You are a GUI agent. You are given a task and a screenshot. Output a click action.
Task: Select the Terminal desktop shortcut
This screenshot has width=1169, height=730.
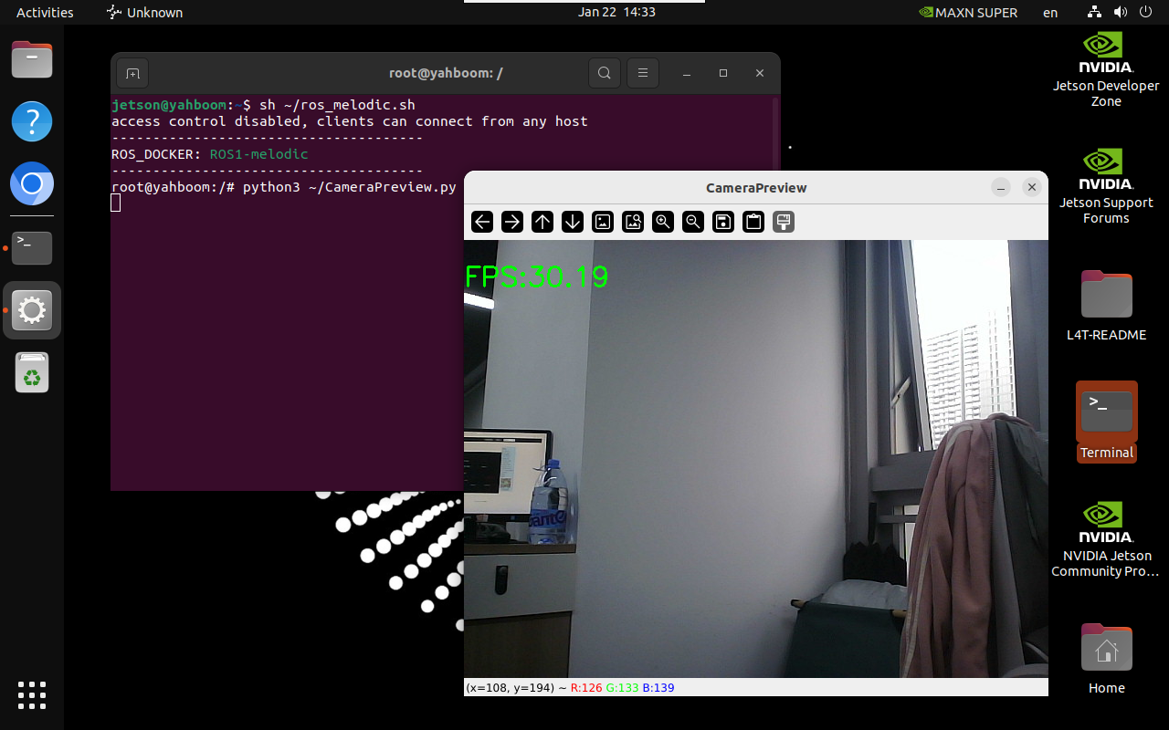(x=1106, y=422)
